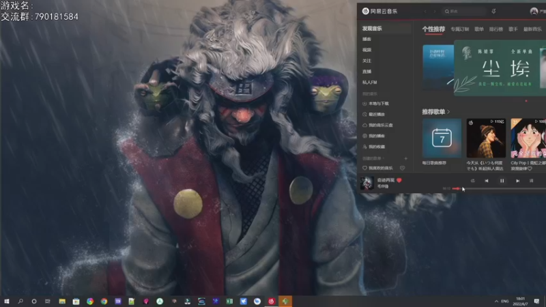Skip to the previous track

coord(487,181)
